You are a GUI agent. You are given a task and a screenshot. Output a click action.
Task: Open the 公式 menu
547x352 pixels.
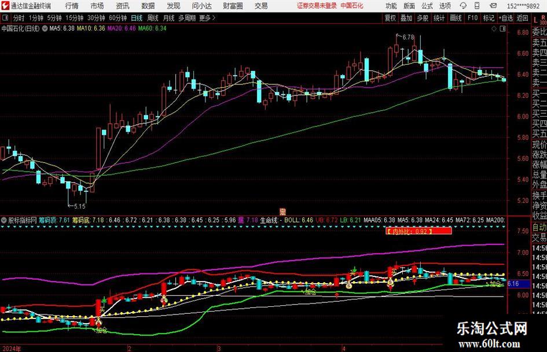[427, 6]
